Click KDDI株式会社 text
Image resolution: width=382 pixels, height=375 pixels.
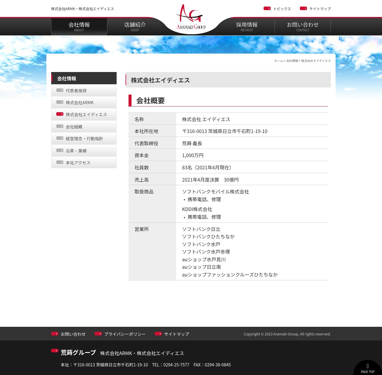coord(197,209)
